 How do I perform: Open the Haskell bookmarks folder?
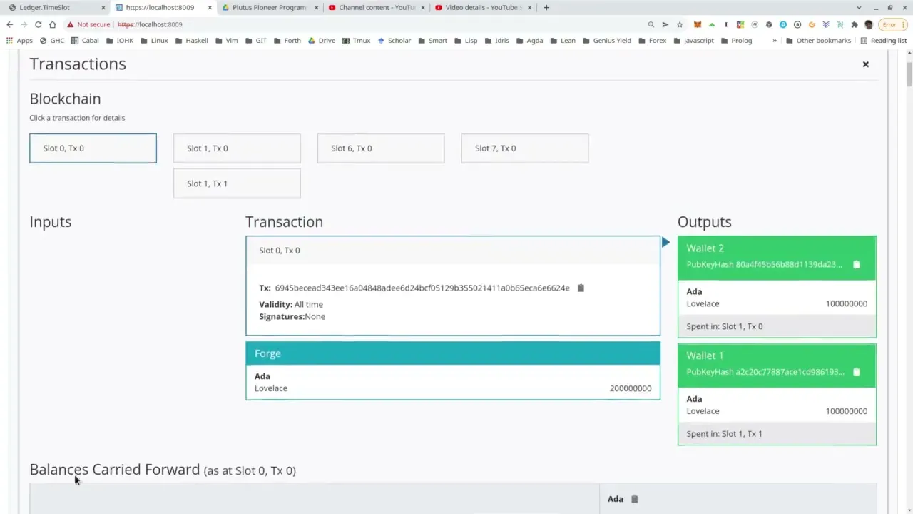tap(191, 41)
